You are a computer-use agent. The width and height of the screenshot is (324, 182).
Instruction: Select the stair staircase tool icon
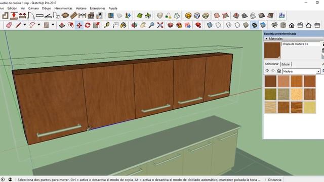click(x=73, y=16)
